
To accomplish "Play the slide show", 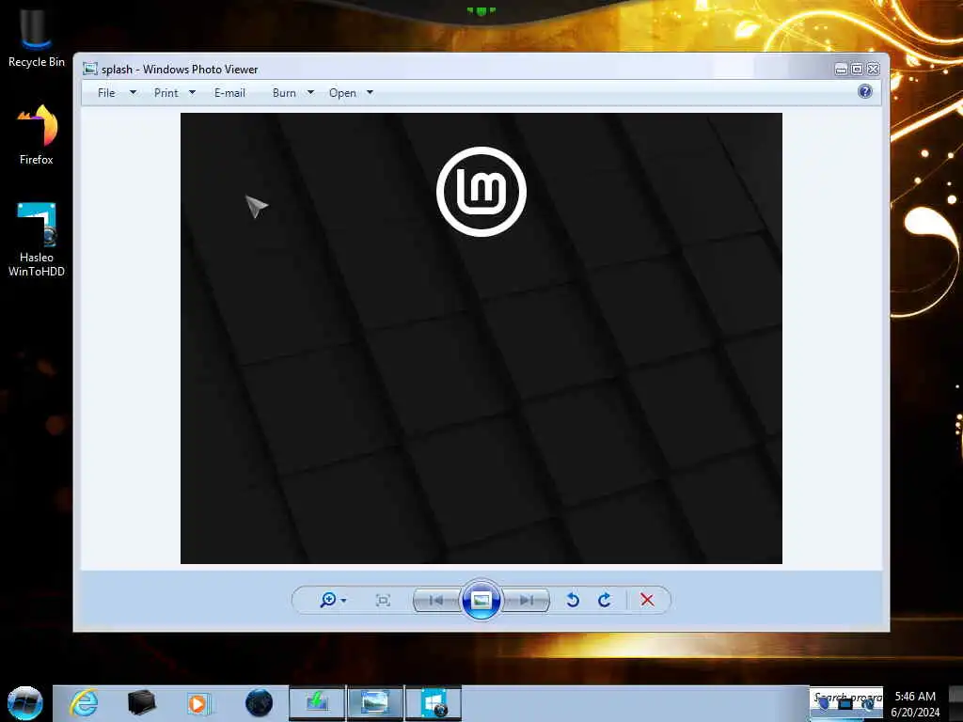I will click(x=481, y=600).
